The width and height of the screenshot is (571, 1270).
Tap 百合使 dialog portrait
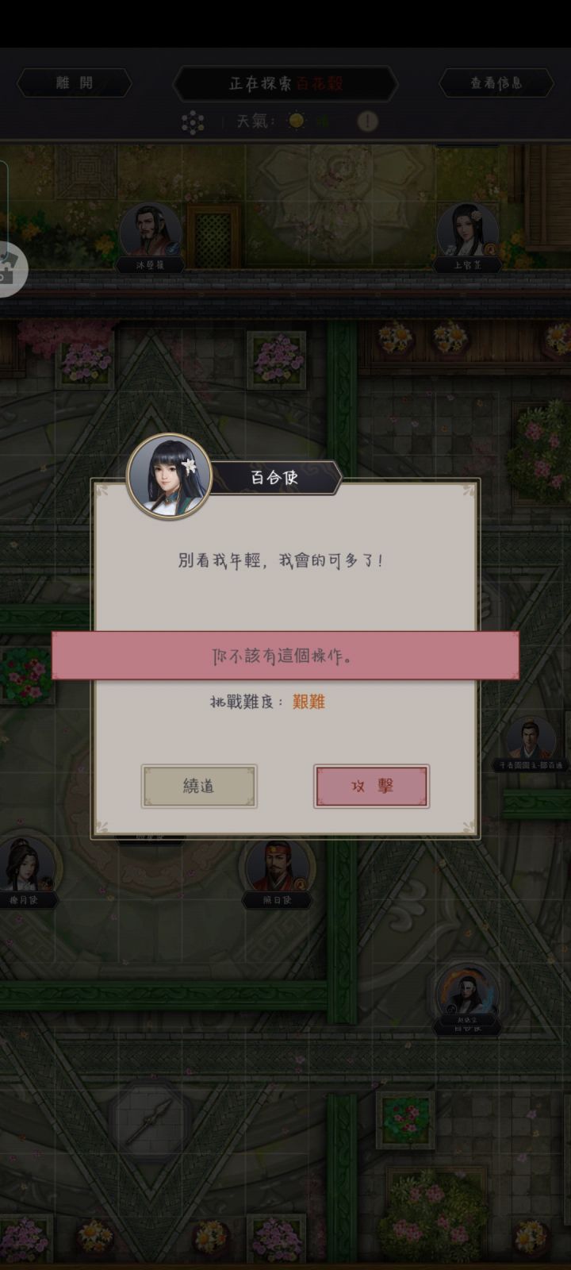click(x=170, y=475)
